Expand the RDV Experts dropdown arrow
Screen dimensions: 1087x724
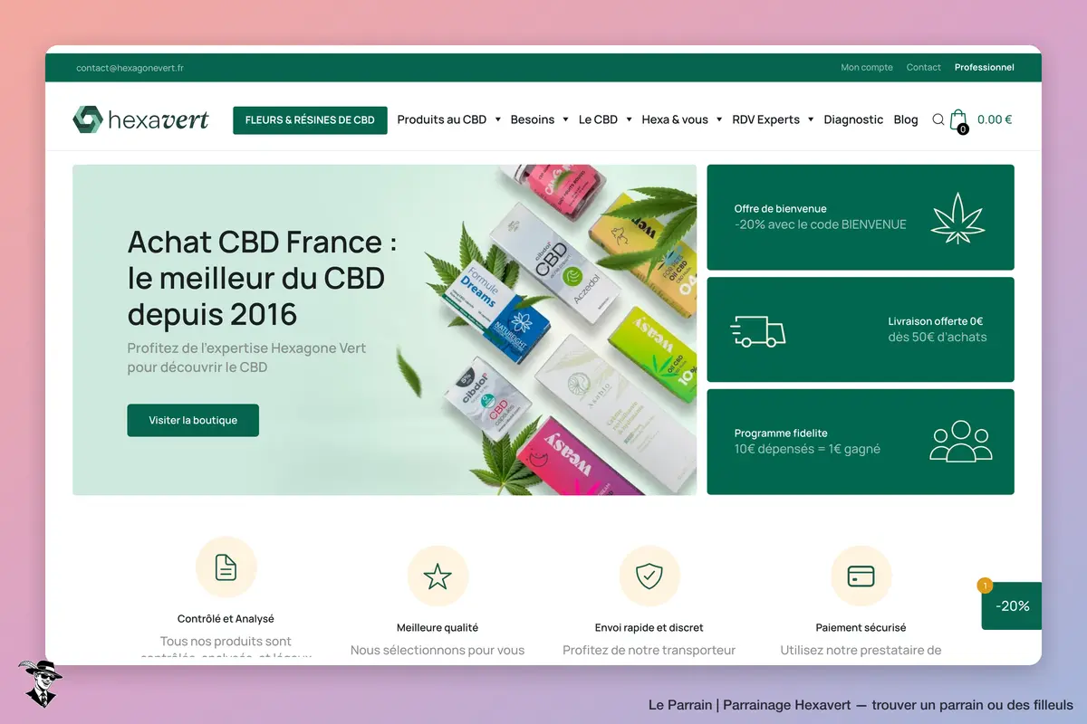(x=811, y=119)
